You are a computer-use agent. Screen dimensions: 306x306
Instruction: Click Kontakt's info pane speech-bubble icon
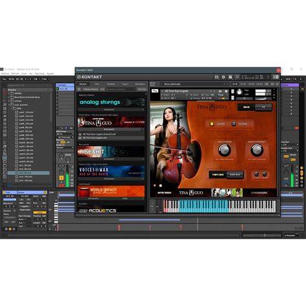[237, 77]
